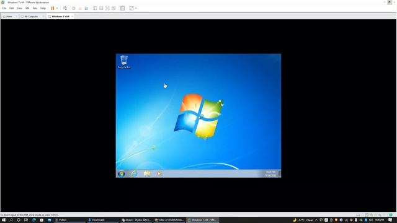
Task: Launch Internet Explorer in Windows 7 taskbar
Action: (134, 173)
